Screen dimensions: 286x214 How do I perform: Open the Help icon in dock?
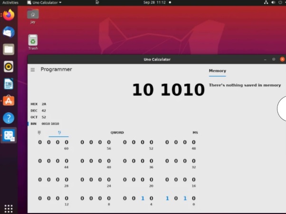(9, 118)
